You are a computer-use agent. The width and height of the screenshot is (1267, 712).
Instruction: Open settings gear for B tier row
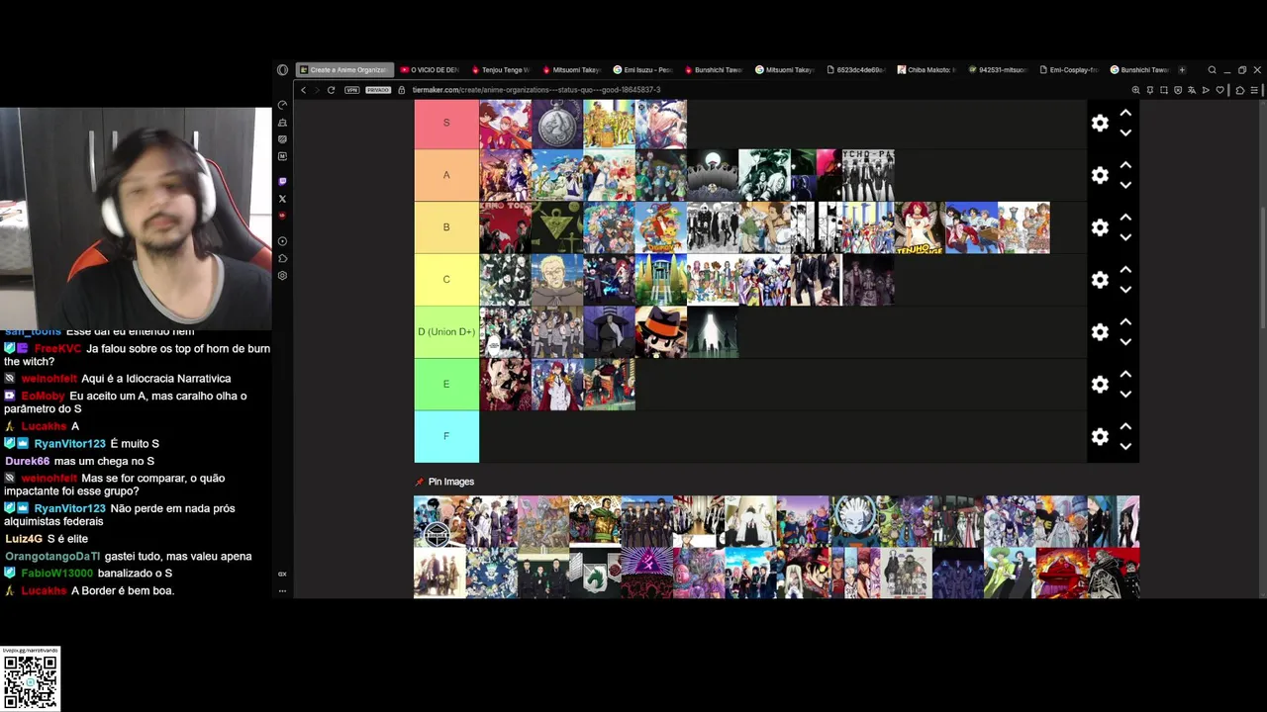click(x=1100, y=227)
